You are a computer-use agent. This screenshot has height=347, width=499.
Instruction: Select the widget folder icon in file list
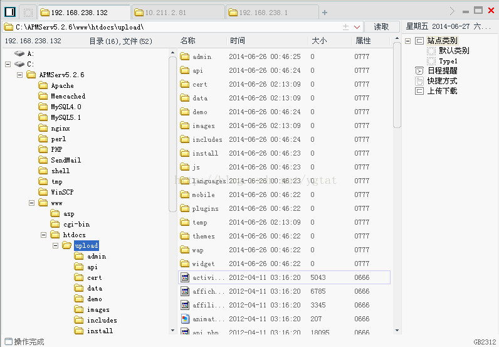pyautogui.click(x=184, y=264)
